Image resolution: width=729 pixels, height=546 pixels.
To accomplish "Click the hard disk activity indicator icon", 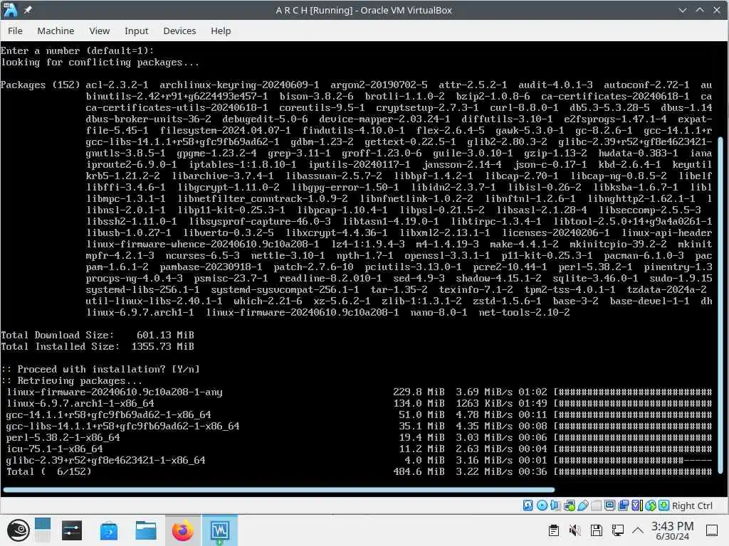I will [x=528, y=505].
